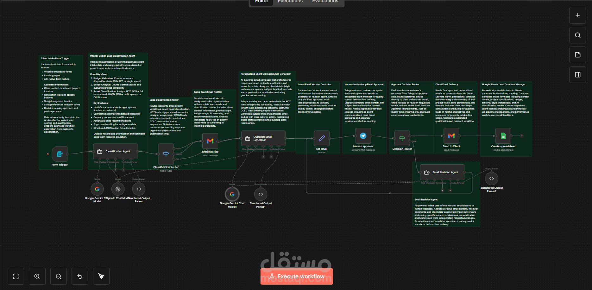This screenshot has width=592, height=290.
Task: Select the Structured Output Parser1 node
Action: coord(261,194)
